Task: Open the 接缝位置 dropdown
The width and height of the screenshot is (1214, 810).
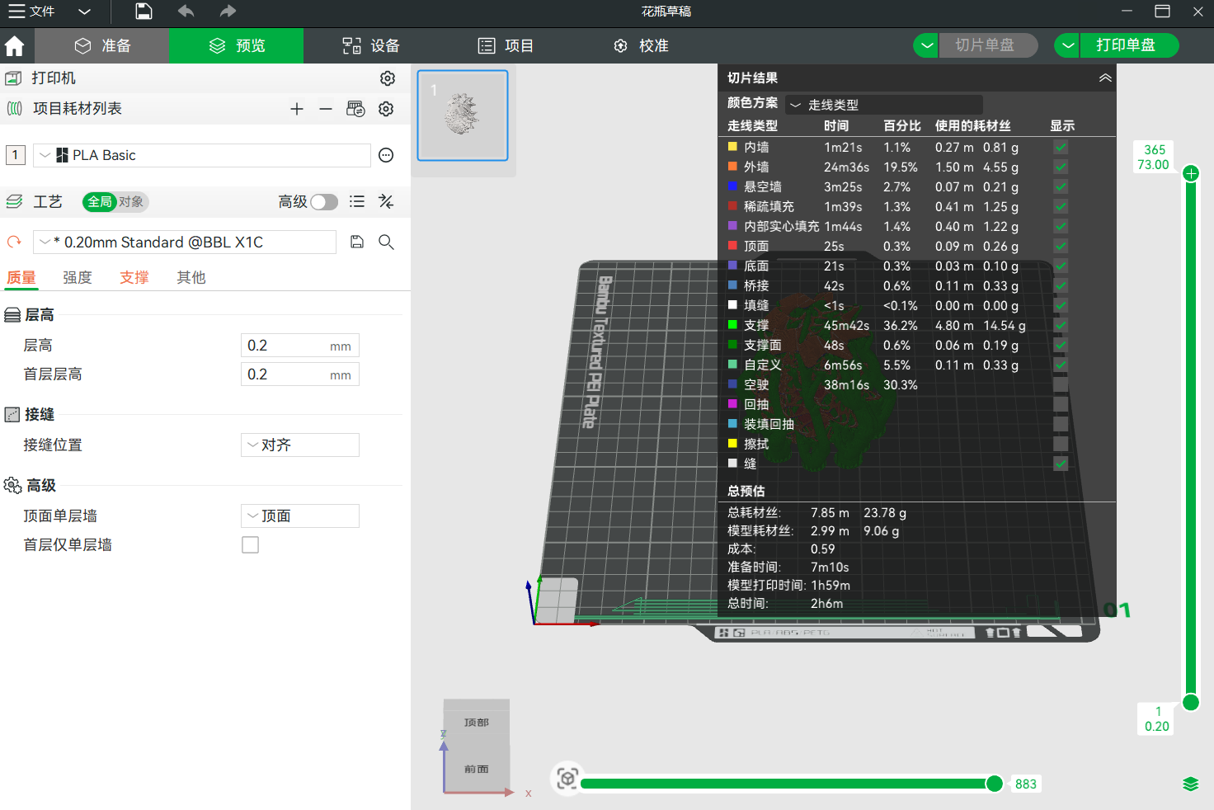Action: tap(300, 445)
